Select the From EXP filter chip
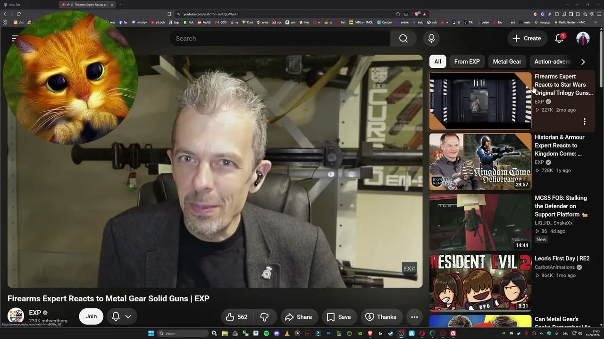This screenshot has width=604, height=339. pyautogui.click(x=467, y=62)
